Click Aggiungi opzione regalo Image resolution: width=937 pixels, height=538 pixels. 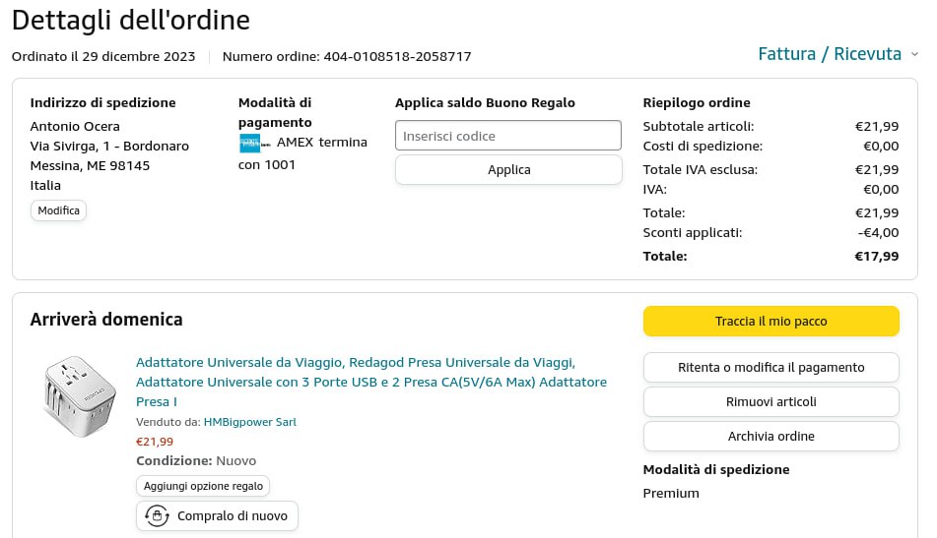pyautogui.click(x=203, y=486)
